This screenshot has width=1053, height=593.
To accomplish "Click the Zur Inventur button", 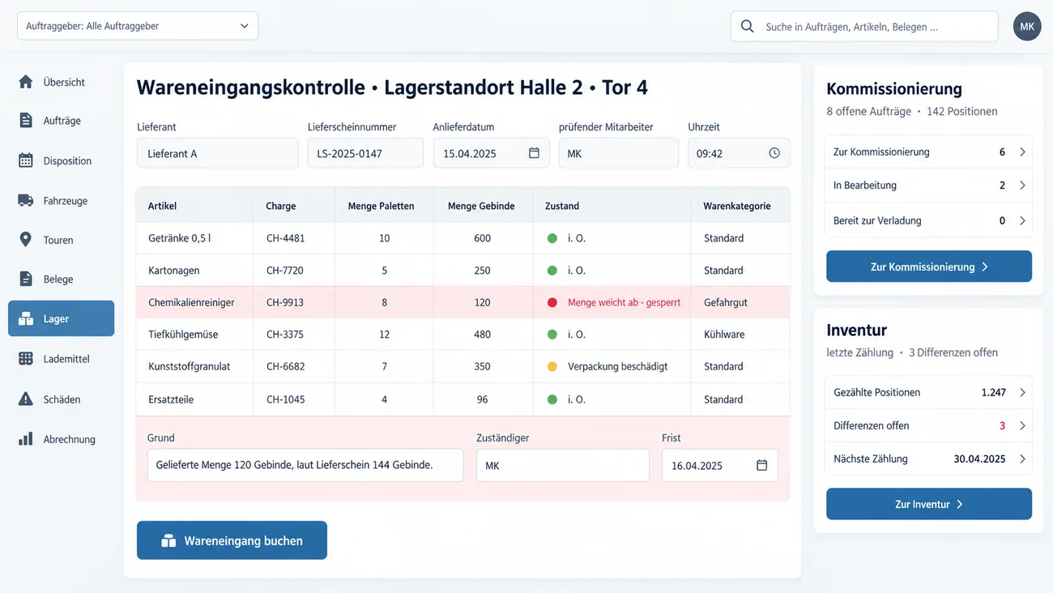I will [x=929, y=504].
